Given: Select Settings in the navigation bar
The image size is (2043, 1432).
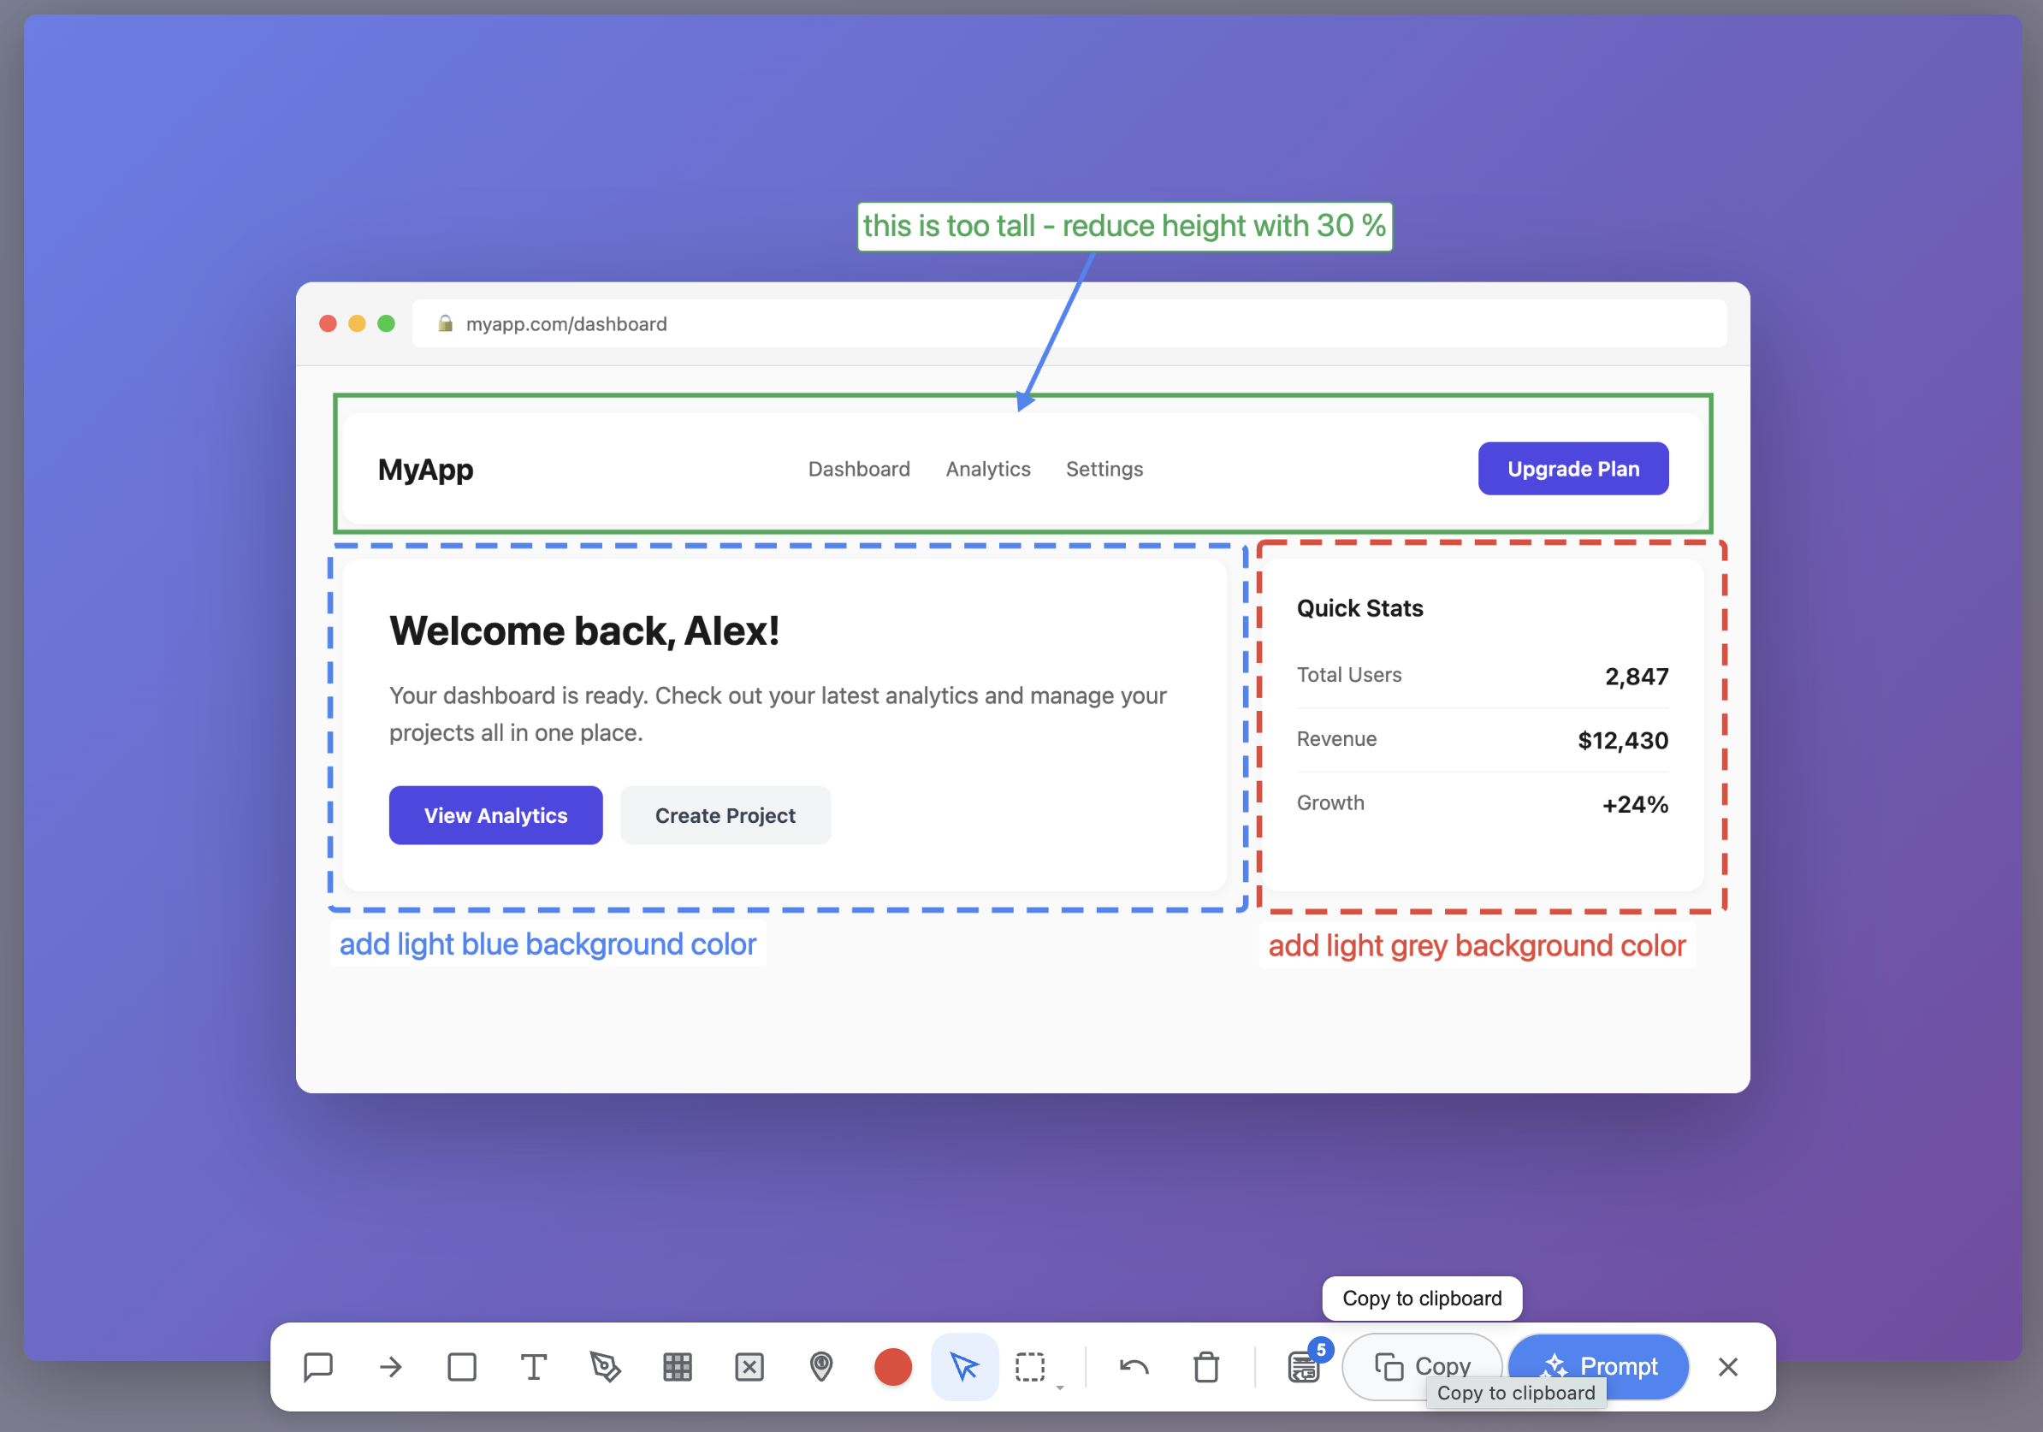Looking at the screenshot, I should tap(1104, 469).
